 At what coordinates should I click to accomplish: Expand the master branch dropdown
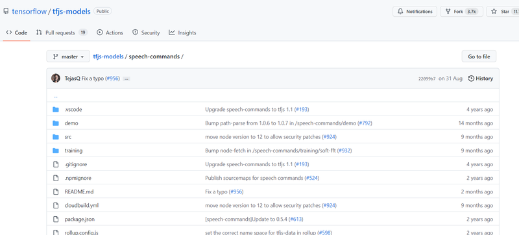click(68, 56)
